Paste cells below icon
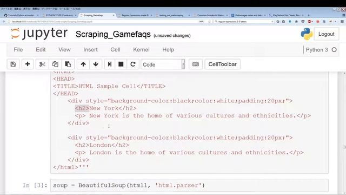 [x=68, y=64]
